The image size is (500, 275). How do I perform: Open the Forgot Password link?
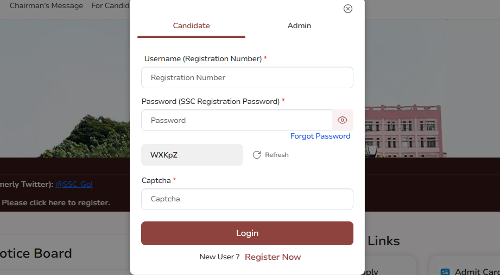(320, 136)
